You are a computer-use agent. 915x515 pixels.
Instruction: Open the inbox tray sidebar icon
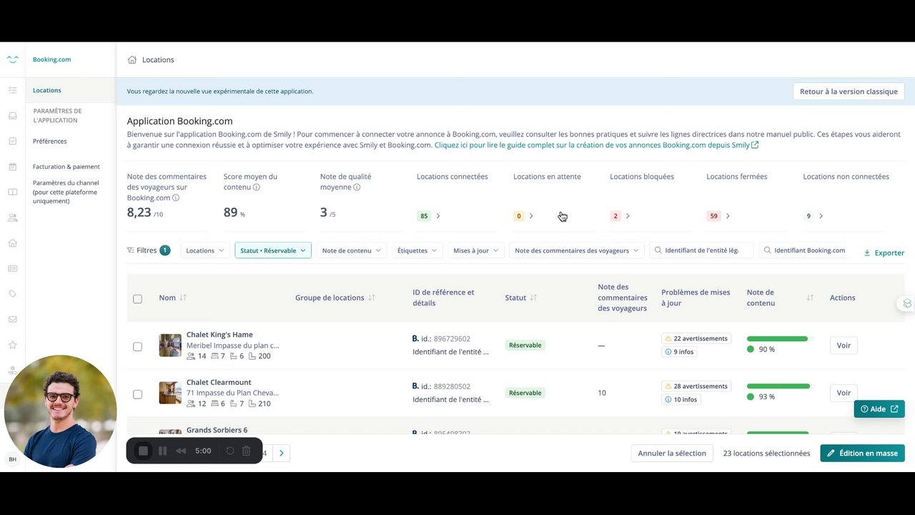(x=12, y=116)
